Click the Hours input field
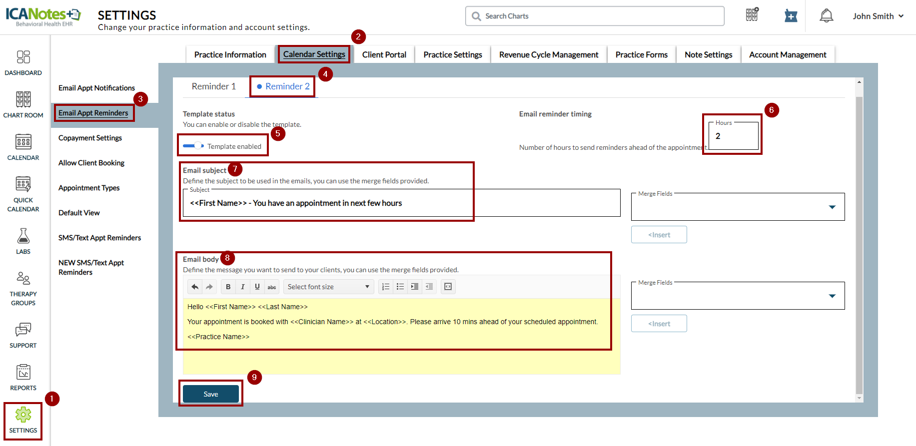Viewport: 916px width, 446px height. click(733, 136)
